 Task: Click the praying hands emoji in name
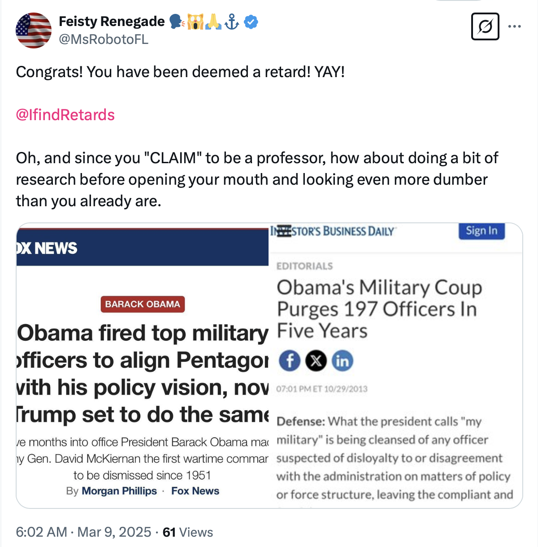tap(214, 22)
